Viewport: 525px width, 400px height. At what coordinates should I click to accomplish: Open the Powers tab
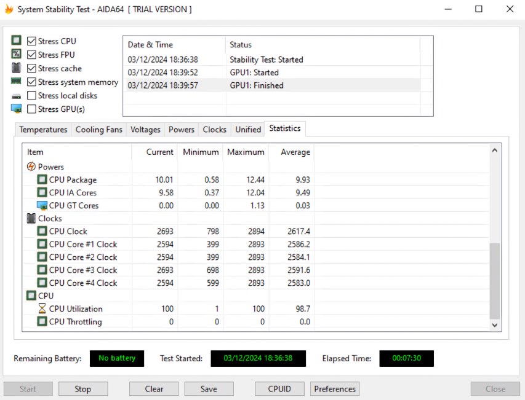pyautogui.click(x=182, y=130)
